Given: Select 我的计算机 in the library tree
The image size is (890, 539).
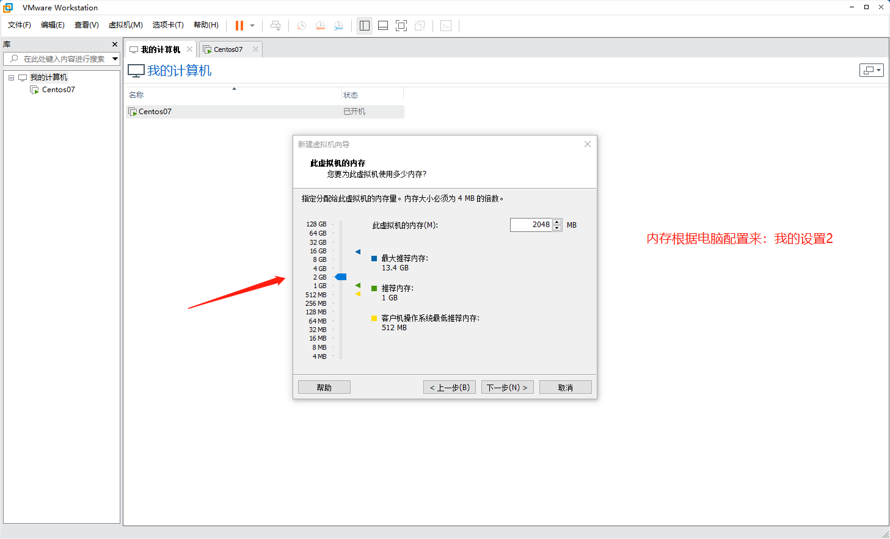Looking at the screenshot, I should pyautogui.click(x=49, y=78).
